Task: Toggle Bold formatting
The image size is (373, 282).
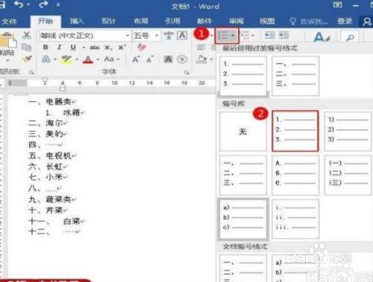Action: point(46,47)
